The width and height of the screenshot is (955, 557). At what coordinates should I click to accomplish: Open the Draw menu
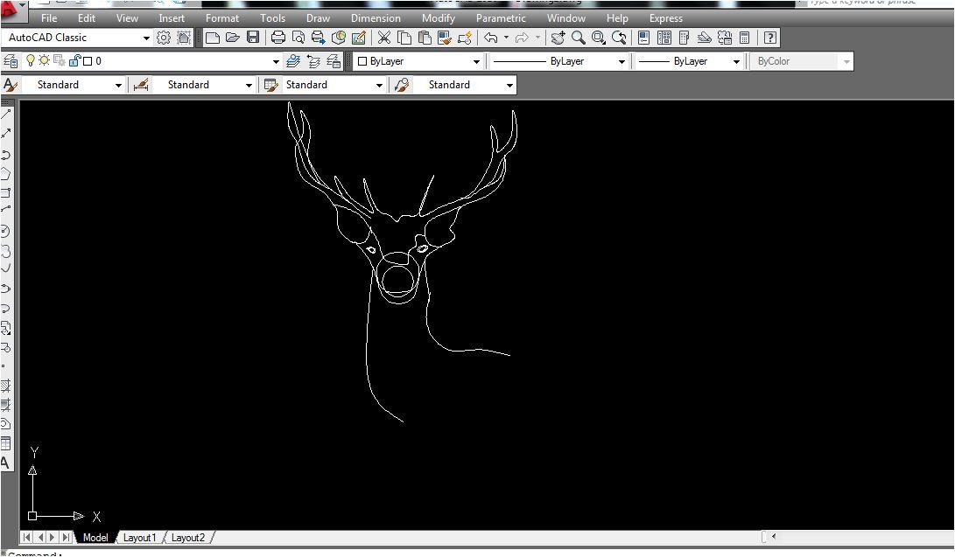coord(318,18)
